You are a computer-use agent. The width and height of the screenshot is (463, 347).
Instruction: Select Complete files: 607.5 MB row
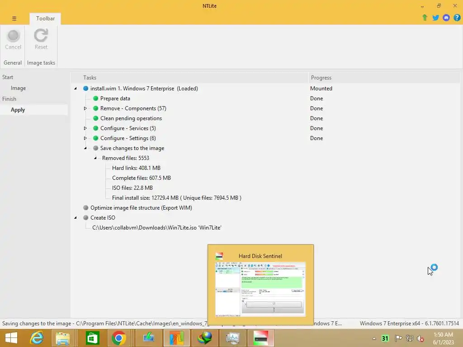(x=142, y=178)
